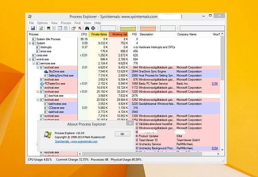
Task: Click the Find Window's Process target icon
Action: point(93,28)
